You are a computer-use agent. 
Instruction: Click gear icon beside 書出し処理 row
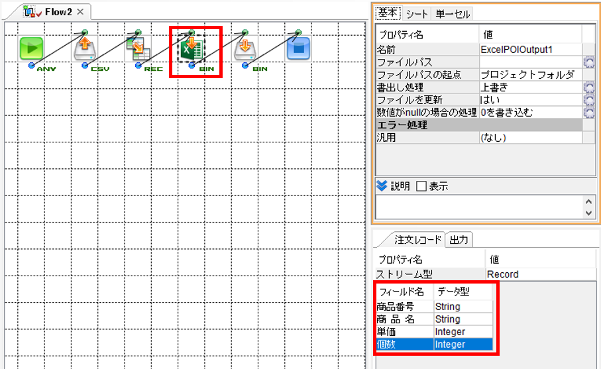(588, 87)
